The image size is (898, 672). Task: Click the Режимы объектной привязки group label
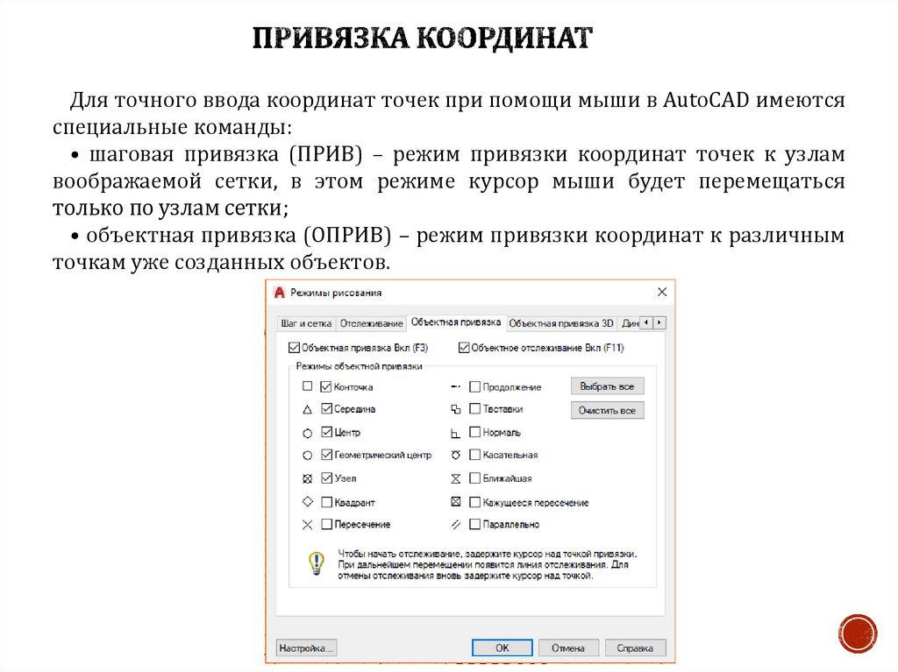point(359,366)
